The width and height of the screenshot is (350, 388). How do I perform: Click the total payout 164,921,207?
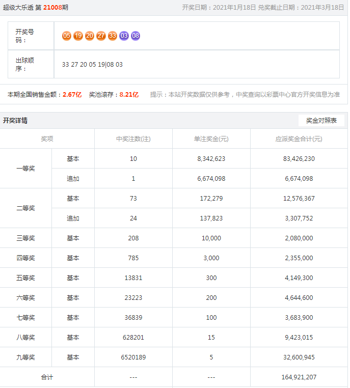[299, 377]
